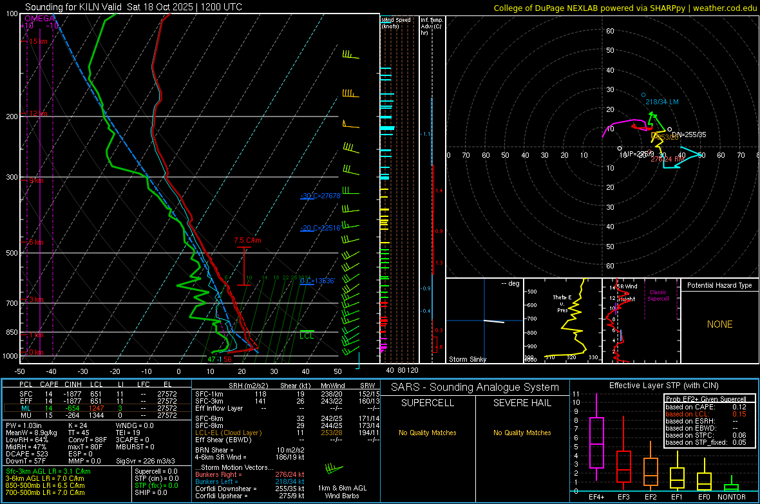Click the magenta 'OMEGA' label

click(40, 19)
